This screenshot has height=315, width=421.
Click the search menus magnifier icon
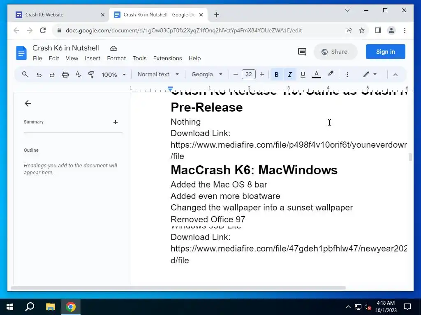[25, 75]
